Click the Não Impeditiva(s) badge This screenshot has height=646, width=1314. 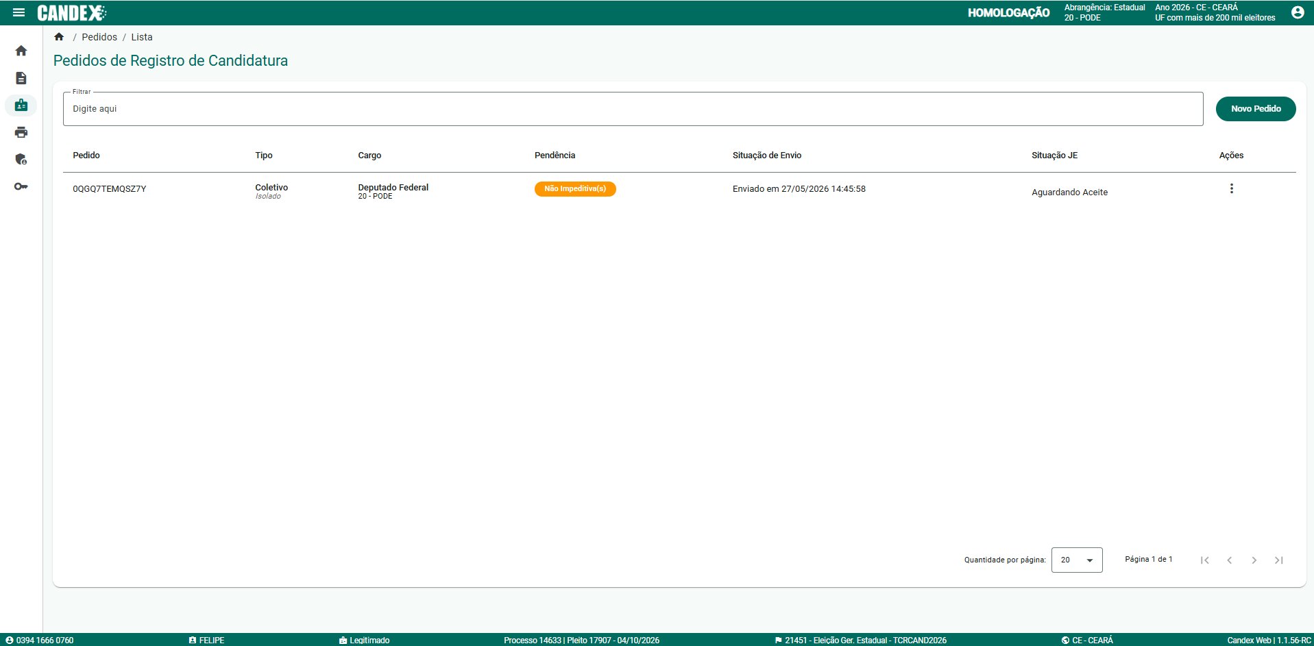tap(575, 188)
